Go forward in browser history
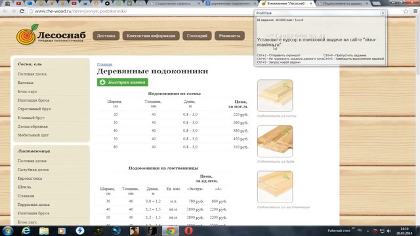The image size is (420, 236). [x=13, y=11]
